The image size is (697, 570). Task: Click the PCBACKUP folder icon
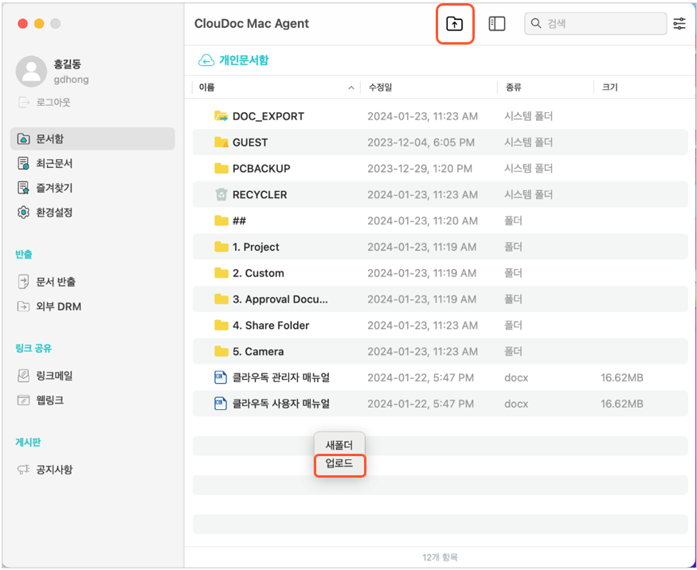pos(221,169)
